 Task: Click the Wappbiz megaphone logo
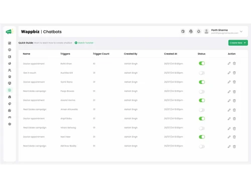10,32
